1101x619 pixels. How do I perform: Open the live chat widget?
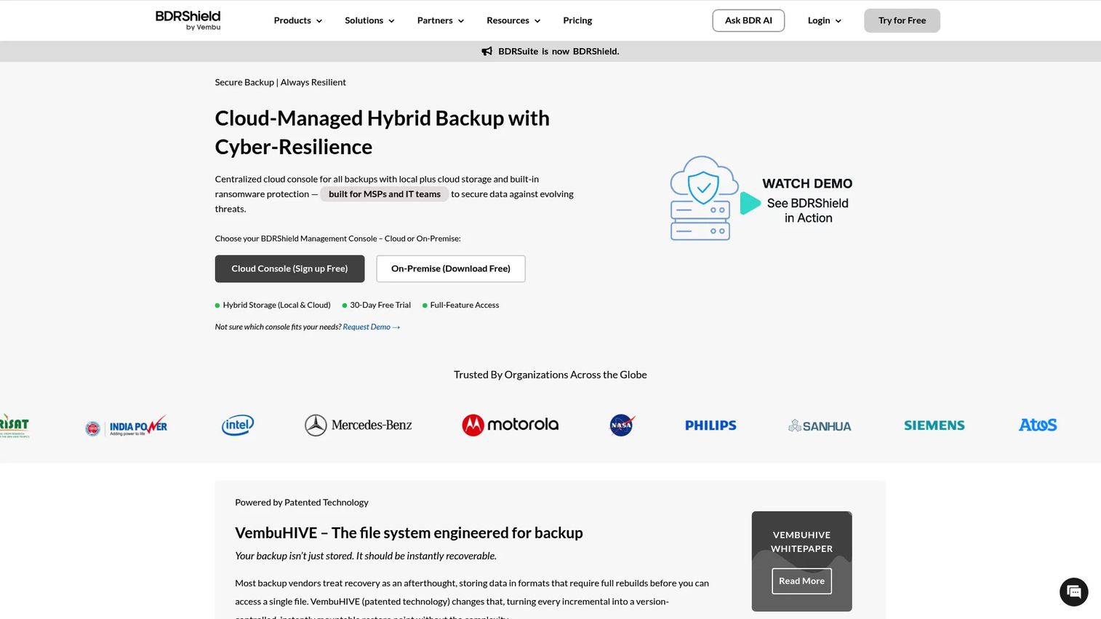1073,591
